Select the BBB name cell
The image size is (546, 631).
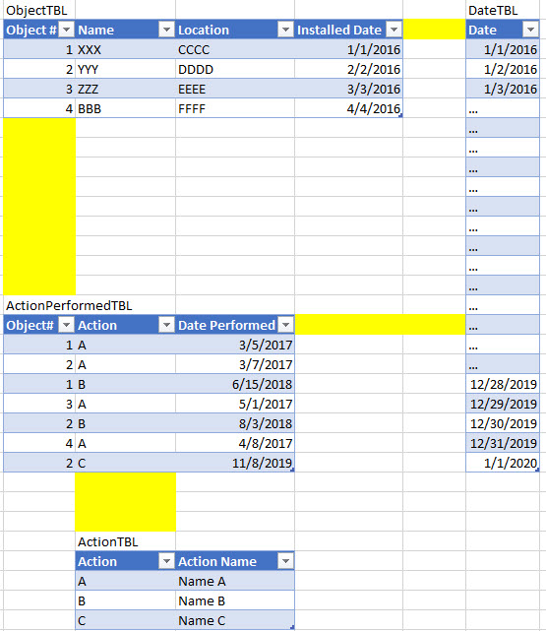pyautogui.click(x=126, y=108)
